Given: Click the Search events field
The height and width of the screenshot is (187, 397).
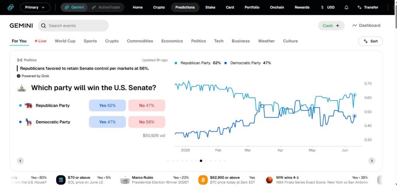Looking at the screenshot, I should click(x=73, y=25).
